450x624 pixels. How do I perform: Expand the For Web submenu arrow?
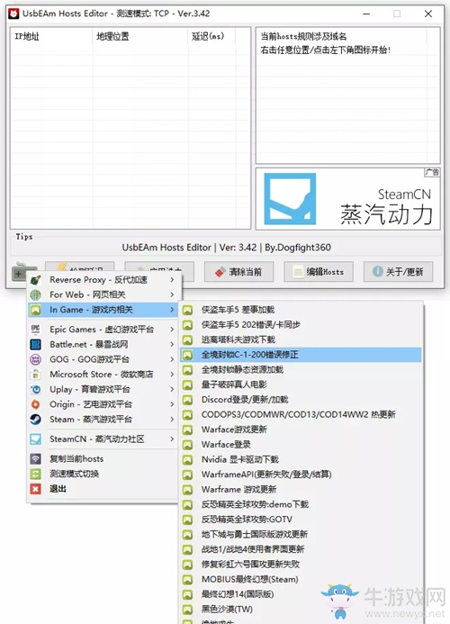(172, 294)
